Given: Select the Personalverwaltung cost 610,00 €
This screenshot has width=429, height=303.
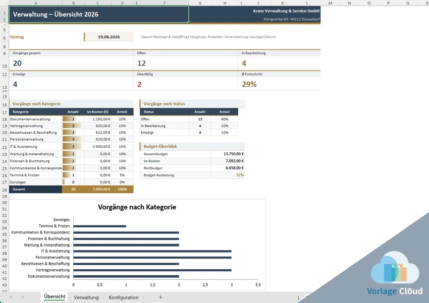Looking at the screenshot, I should tap(98, 139).
